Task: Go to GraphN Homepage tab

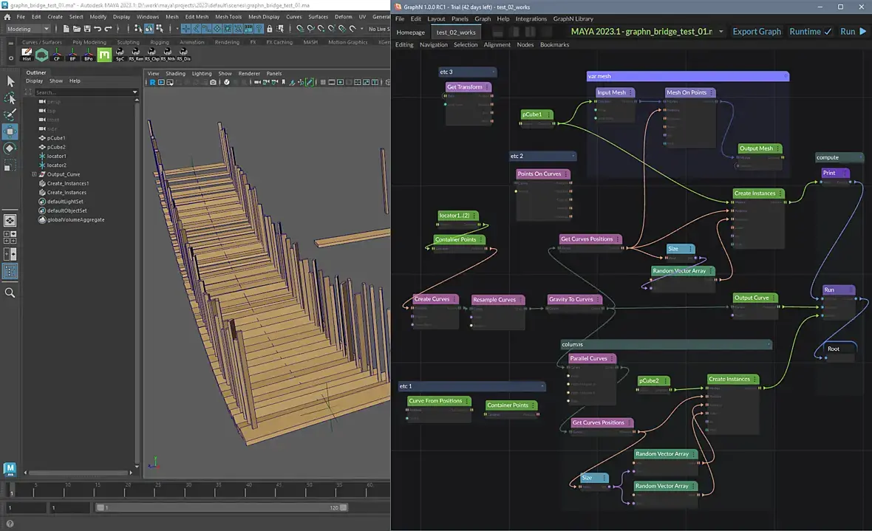Action: pos(410,32)
